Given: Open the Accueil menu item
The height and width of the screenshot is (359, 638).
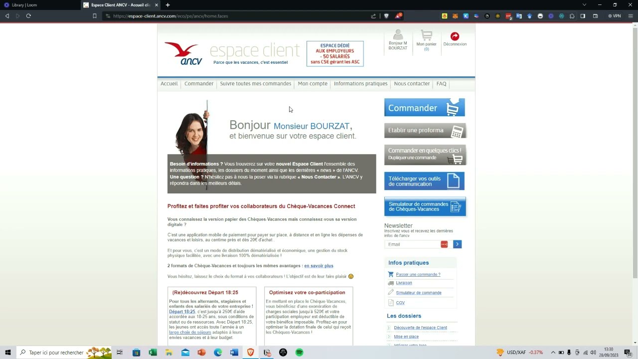Looking at the screenshot, I should (x=169, y=84).
